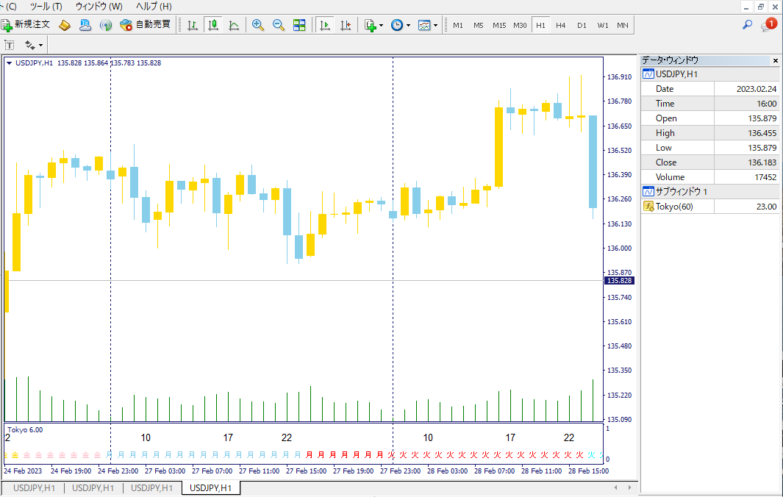The height and width of the screenshot is (497, 783).
Task: Select the M30 timeframe
Action: pyautogui.click(x=520, y=25)
